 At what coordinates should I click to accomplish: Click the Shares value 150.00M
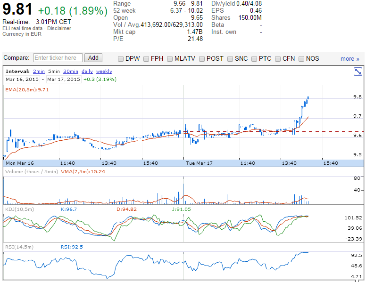[250, 18]
